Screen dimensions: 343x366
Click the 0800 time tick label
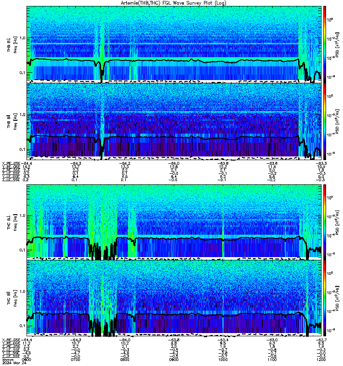pyautogui.click(x=124, y=360)
